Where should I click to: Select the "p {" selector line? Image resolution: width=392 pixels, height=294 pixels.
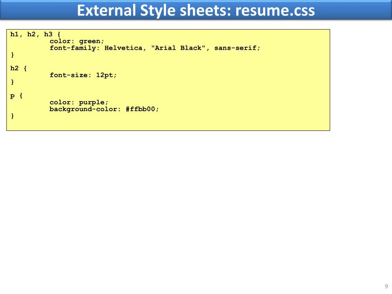(16, 96)
